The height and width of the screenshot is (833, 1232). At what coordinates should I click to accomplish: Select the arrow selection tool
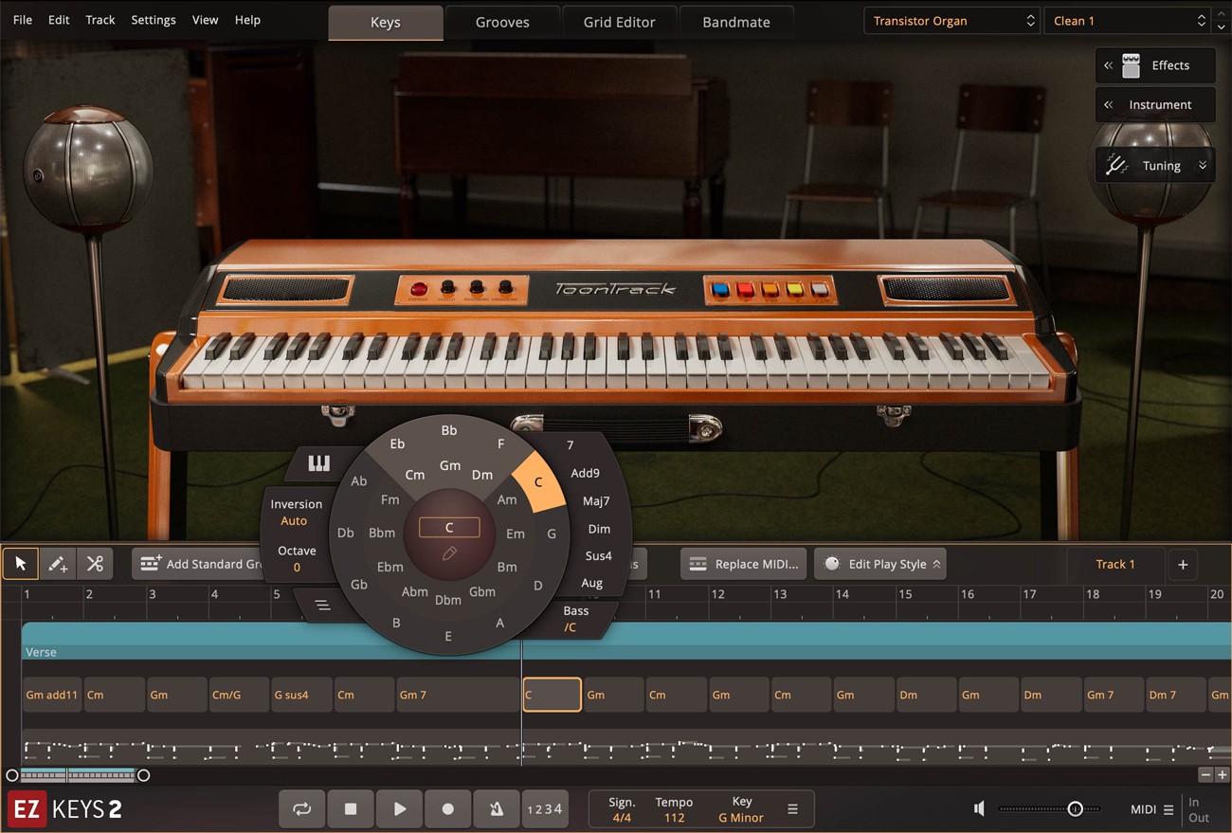(x=20, y=564)
